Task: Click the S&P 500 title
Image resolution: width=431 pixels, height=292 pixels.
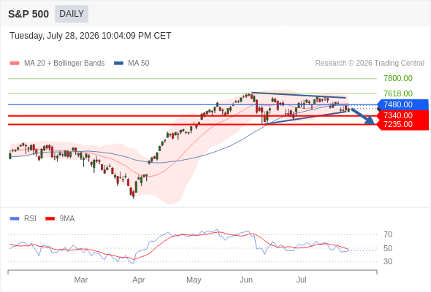Action: (x=28, y=14)
